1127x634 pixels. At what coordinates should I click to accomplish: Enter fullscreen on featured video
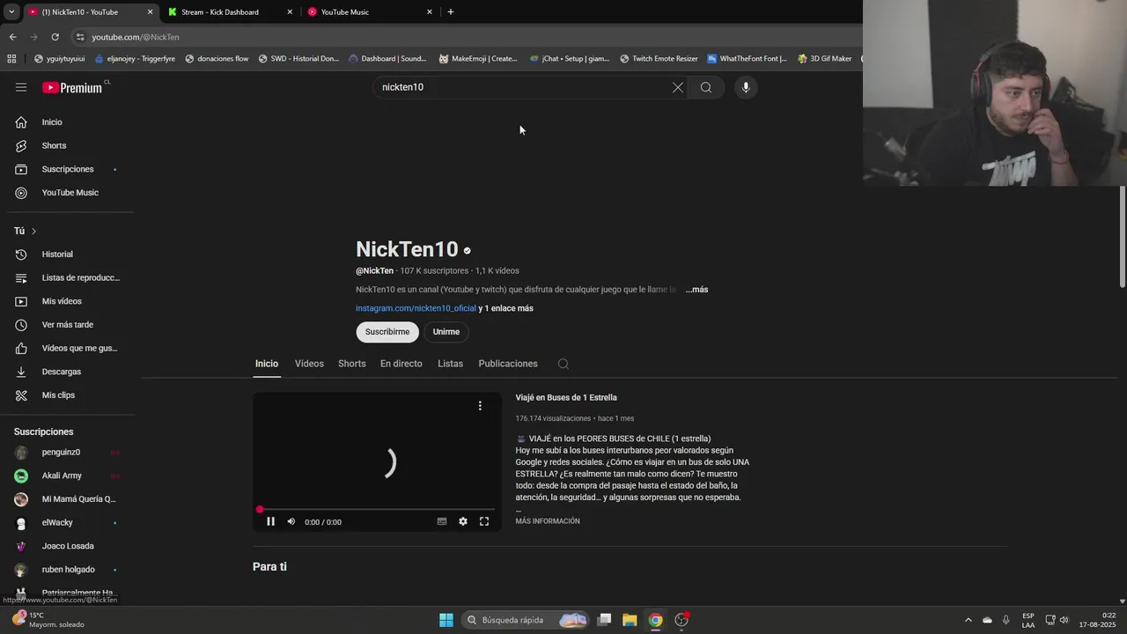[484, 521]
